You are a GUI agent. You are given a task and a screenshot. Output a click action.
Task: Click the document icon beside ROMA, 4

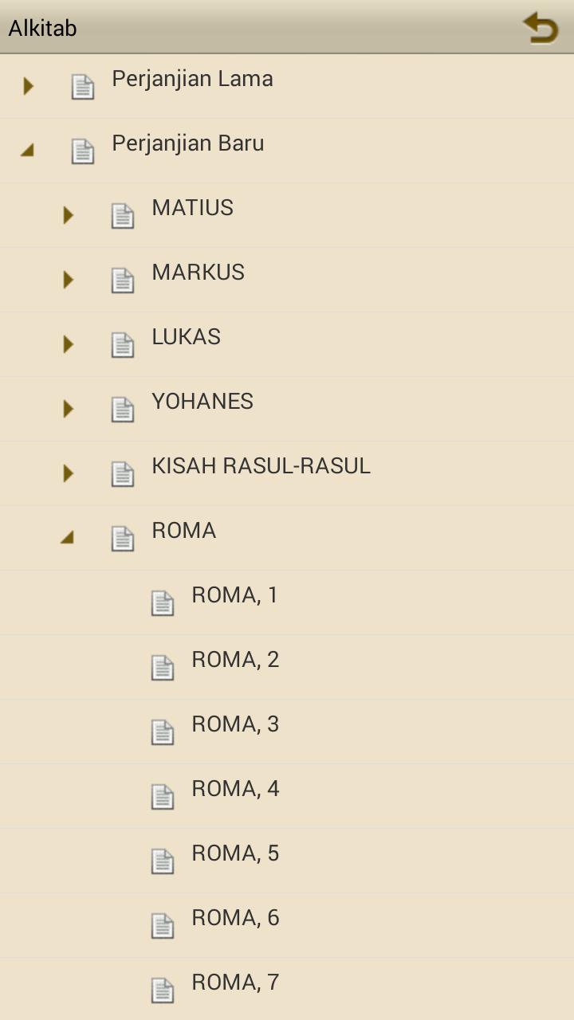coord(163,797)
